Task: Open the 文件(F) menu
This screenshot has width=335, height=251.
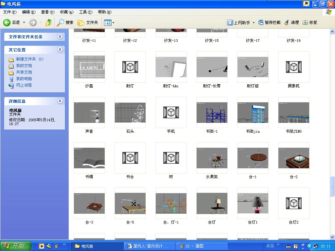Action: pos(10,12)
